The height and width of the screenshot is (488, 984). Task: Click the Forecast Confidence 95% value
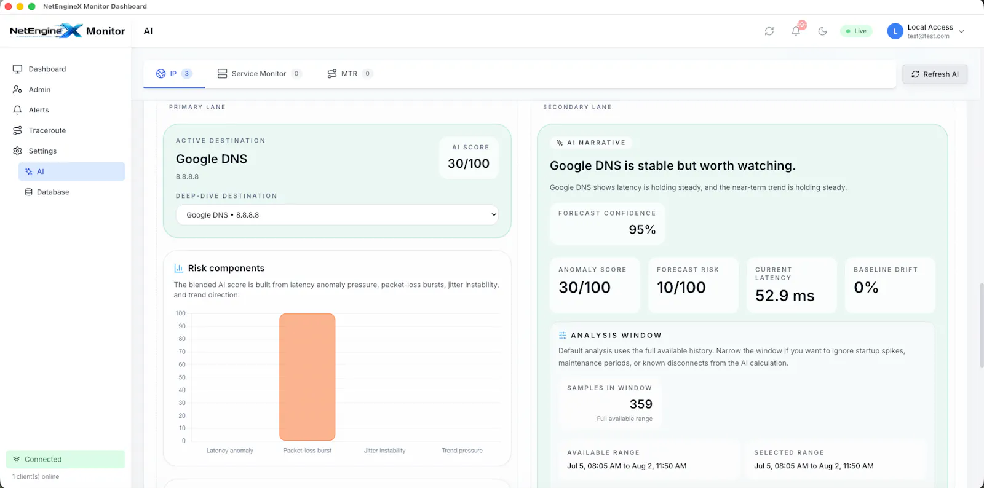[642, 230]
